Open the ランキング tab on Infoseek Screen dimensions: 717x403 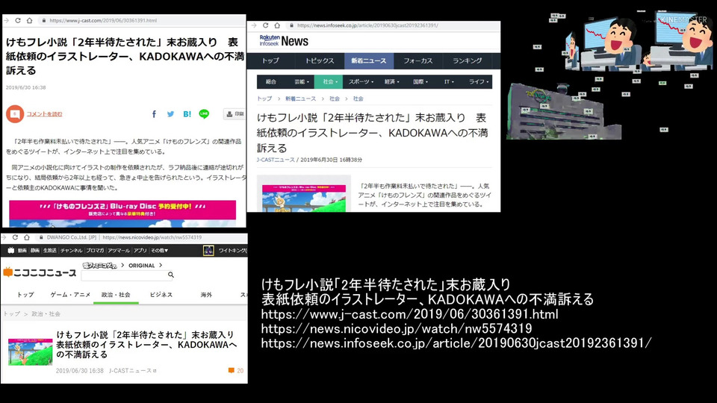click(467, 60)
